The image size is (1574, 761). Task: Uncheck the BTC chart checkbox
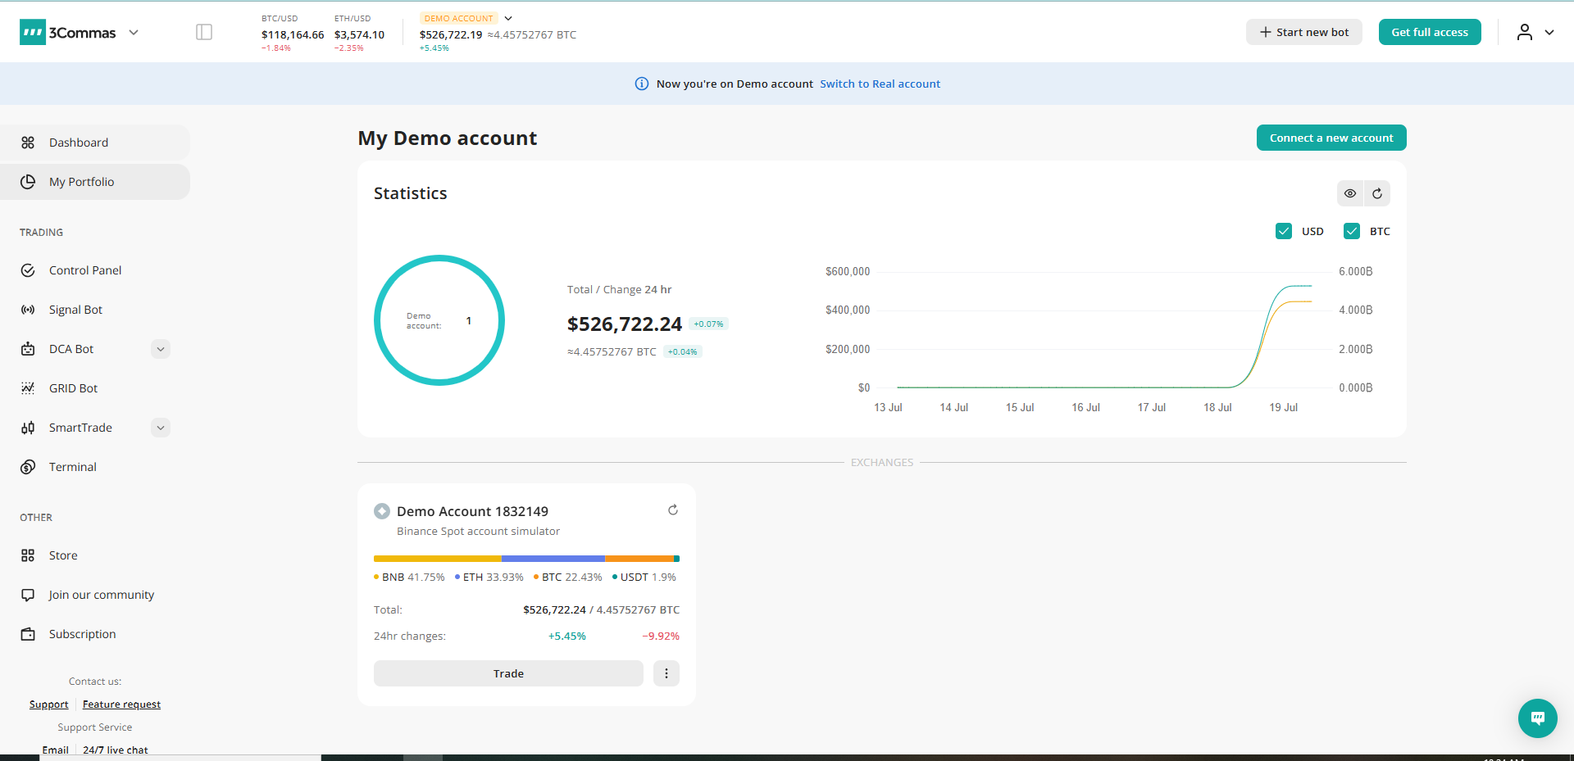pos(1352,231)
